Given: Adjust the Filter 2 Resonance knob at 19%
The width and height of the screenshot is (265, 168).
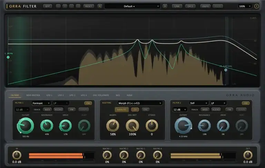Looking at the screenshot, I should [x=205, y=126].
